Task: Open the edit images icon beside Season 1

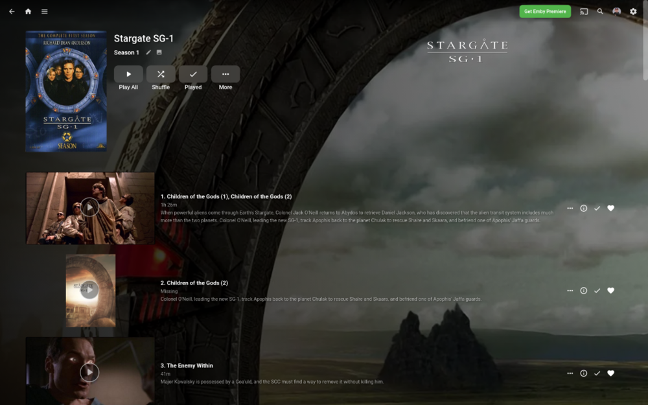Action: click(x=159, y=52)
